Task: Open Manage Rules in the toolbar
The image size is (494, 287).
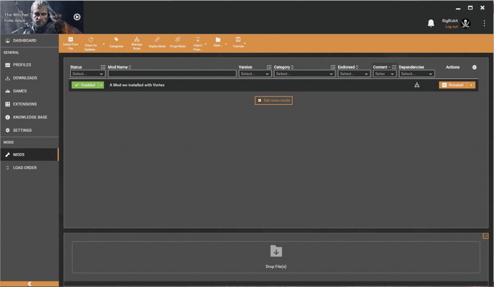Action: pyautogui.click(x=137, y=43)
